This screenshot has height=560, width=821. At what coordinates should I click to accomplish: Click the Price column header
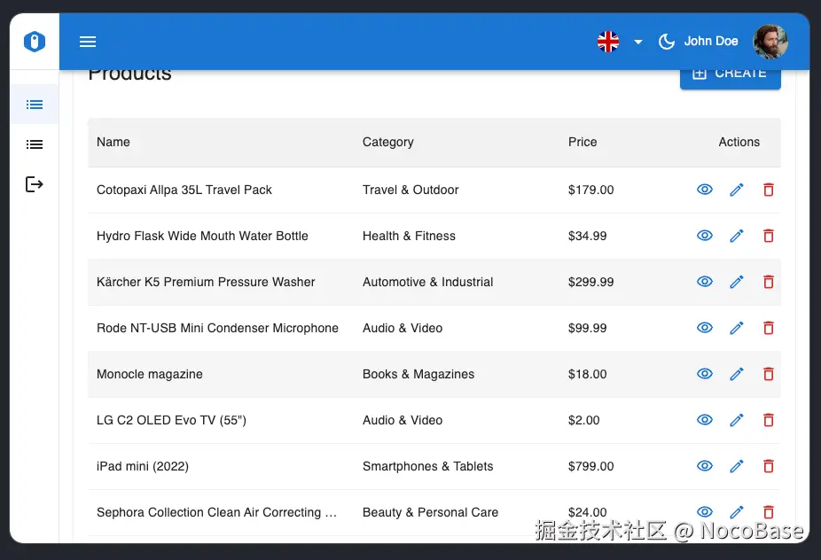583,142
